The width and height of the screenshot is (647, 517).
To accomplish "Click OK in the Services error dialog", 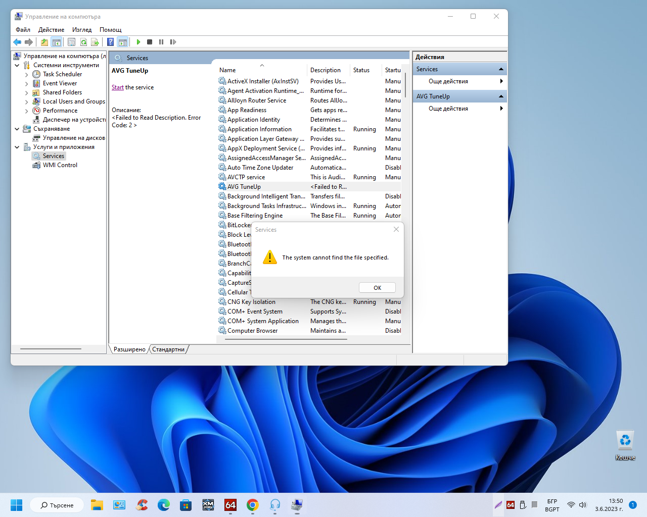I will pyautogui.click(x=377, y=288).
